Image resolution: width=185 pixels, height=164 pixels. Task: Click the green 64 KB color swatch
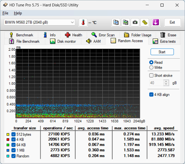pyautogui.click(x=8, y=145)
